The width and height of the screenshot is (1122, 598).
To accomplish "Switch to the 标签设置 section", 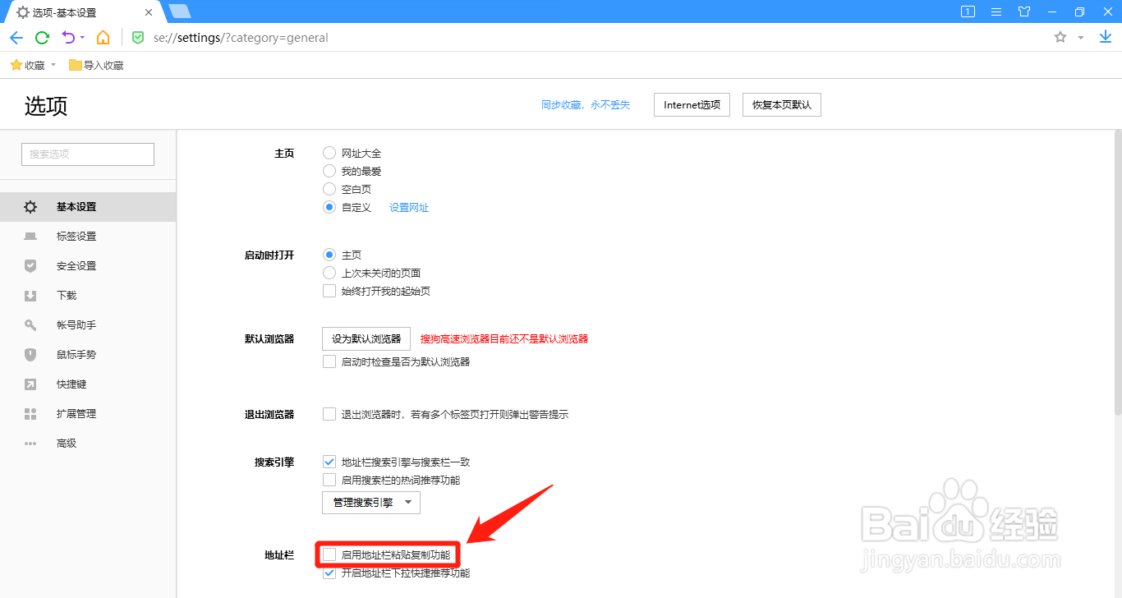I will (76, 236).
